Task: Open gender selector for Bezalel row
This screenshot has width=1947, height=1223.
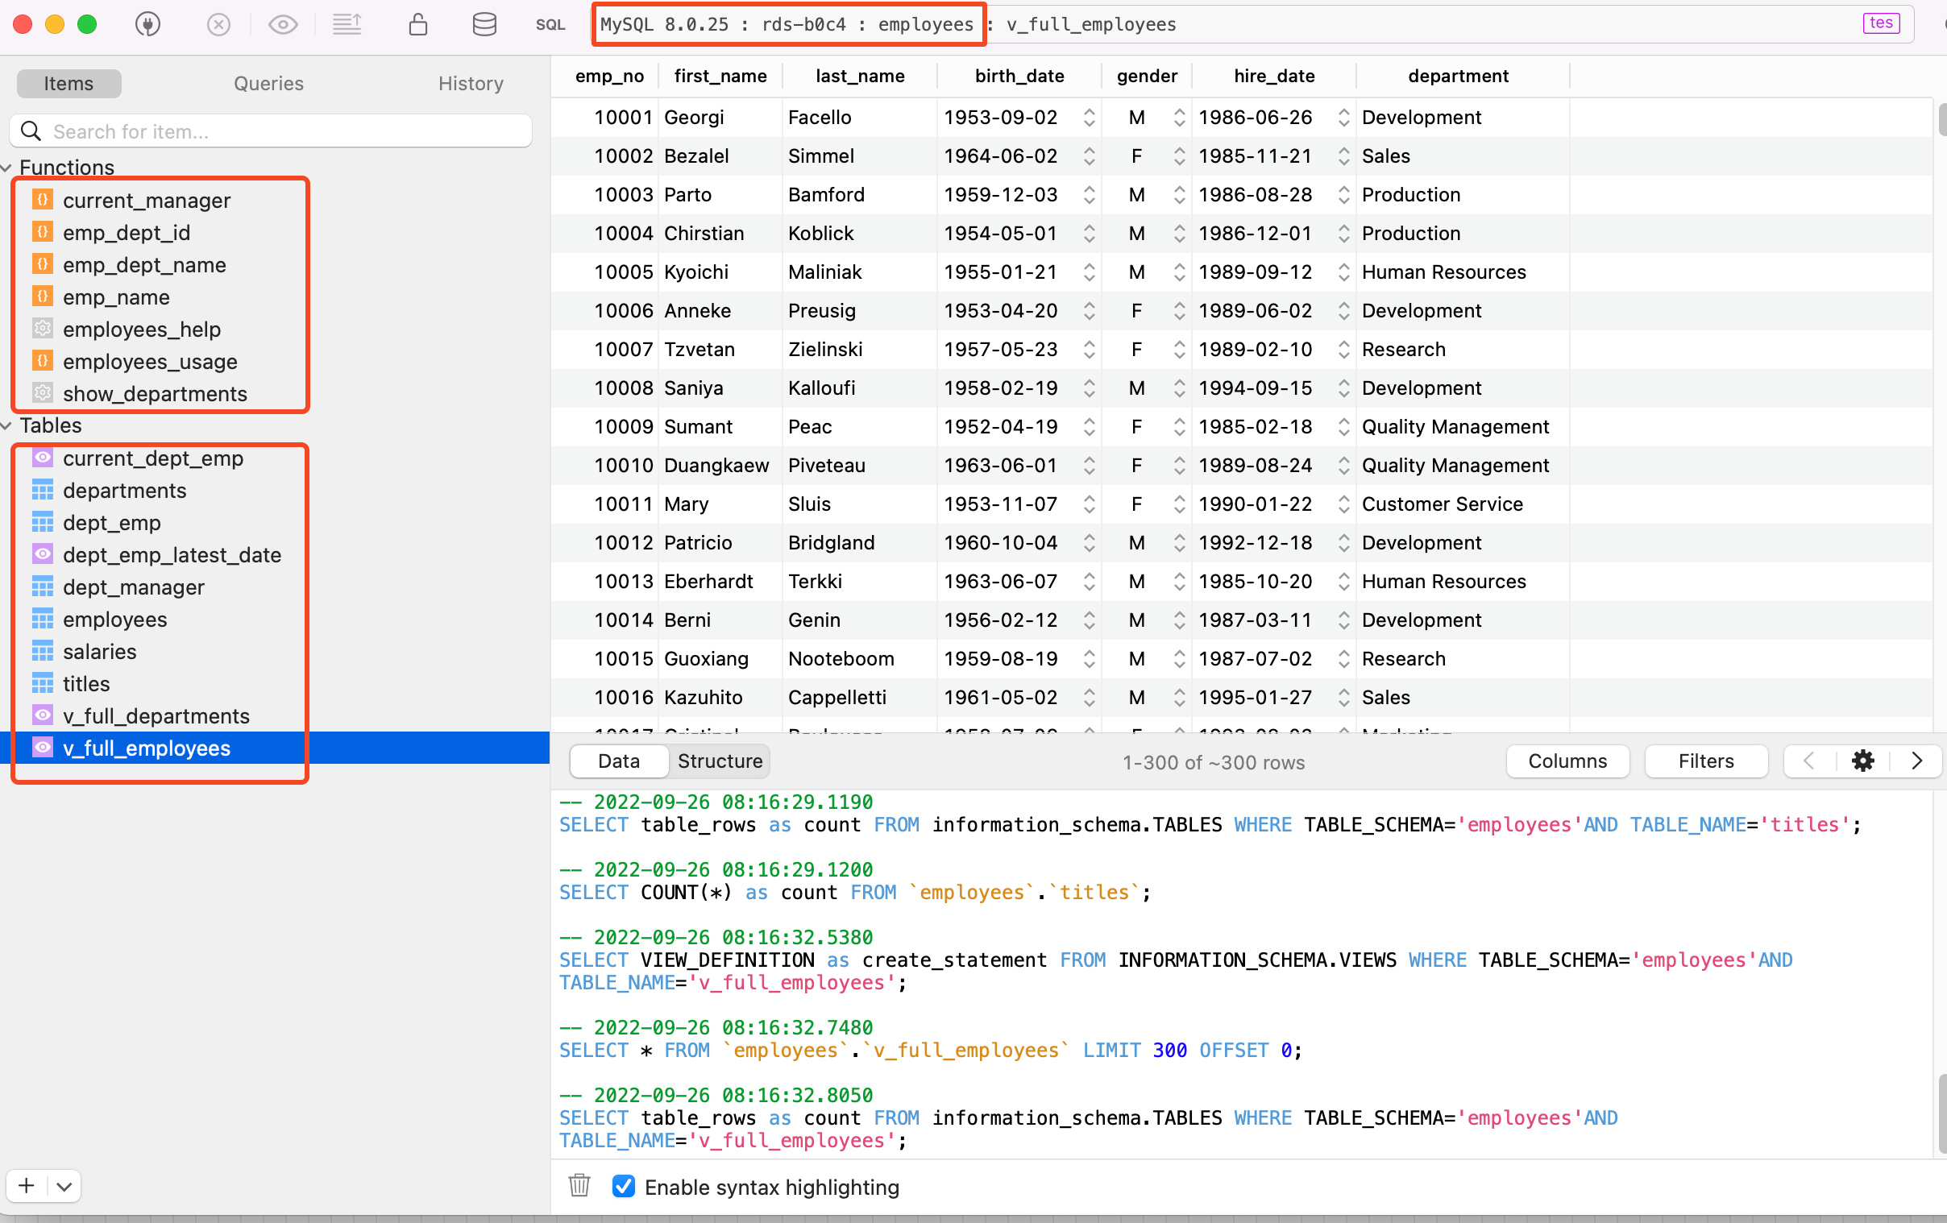Action: (1180, 156)
